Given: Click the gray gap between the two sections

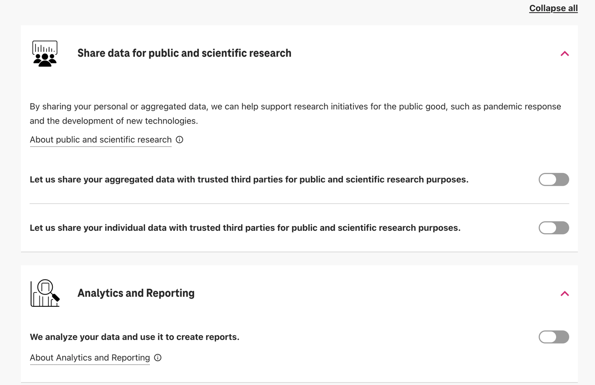Looking at the screenshot, I should tap(299, 259).
